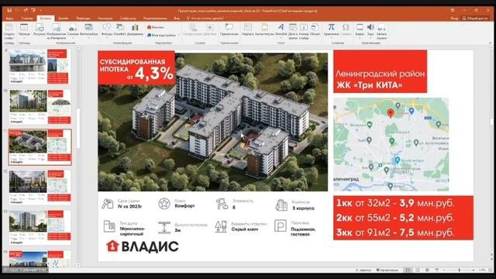The image size is (496, 279).
Task: Click the zoom out minus button
Action: pos(444,270)
